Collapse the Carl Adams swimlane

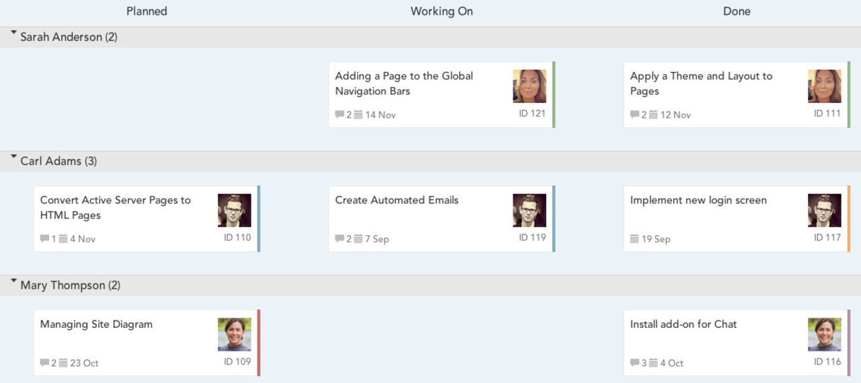pyautogui.click(x=13, y=156)
